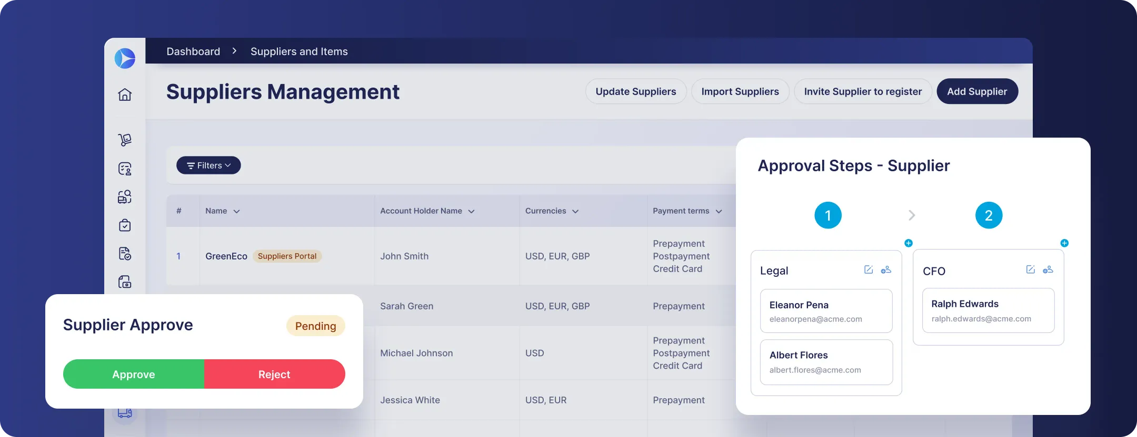
Task: Open the storefront search icon in the sidebar
Action: (125, 197)
